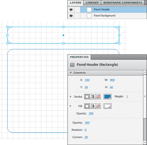
Task: Collapse the Common properties section
Action: point(71,73)
